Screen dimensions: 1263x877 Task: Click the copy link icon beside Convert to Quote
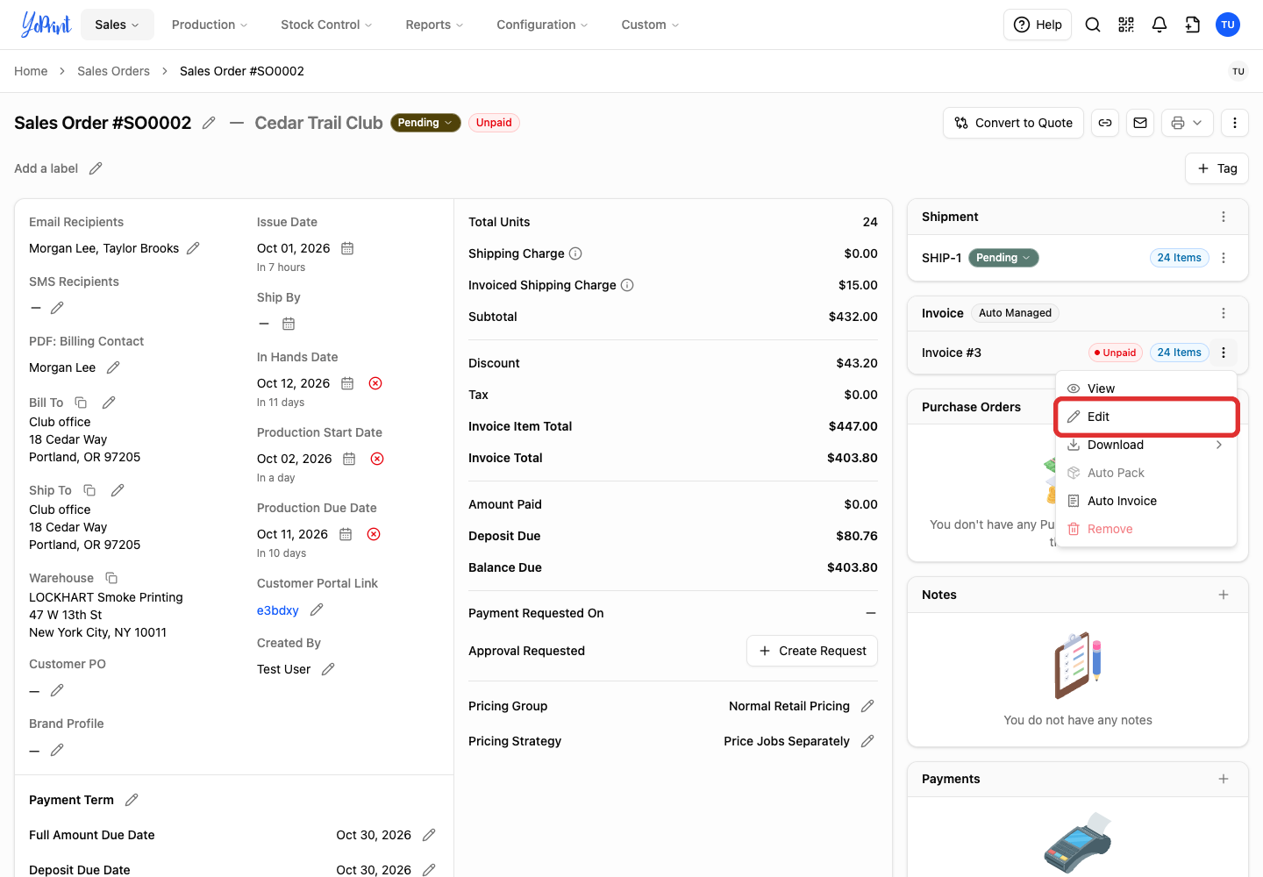1105,123
